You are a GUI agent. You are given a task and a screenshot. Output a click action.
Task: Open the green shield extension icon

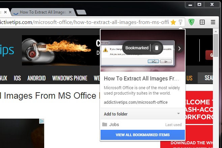[191, 22]
